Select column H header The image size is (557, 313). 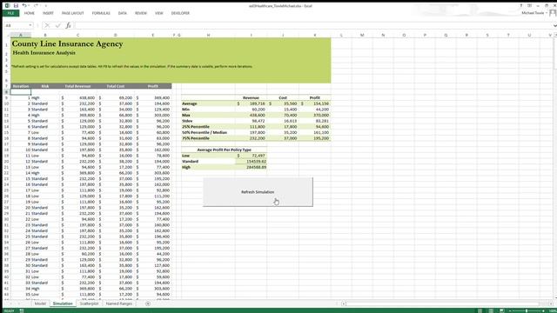click(208, 35)
